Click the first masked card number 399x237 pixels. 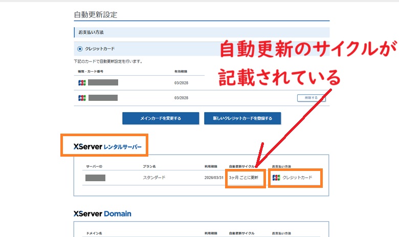coord(103,82)
